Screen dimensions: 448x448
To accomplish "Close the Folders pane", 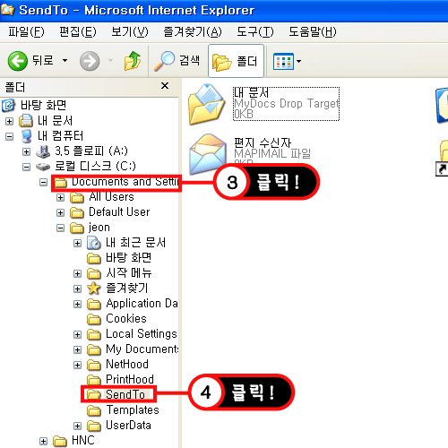I will [x=165, y=86].
